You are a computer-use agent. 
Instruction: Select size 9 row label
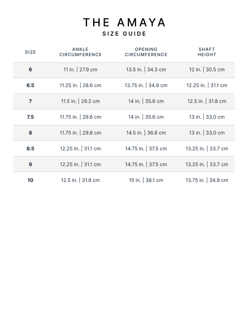coord(30,165)
